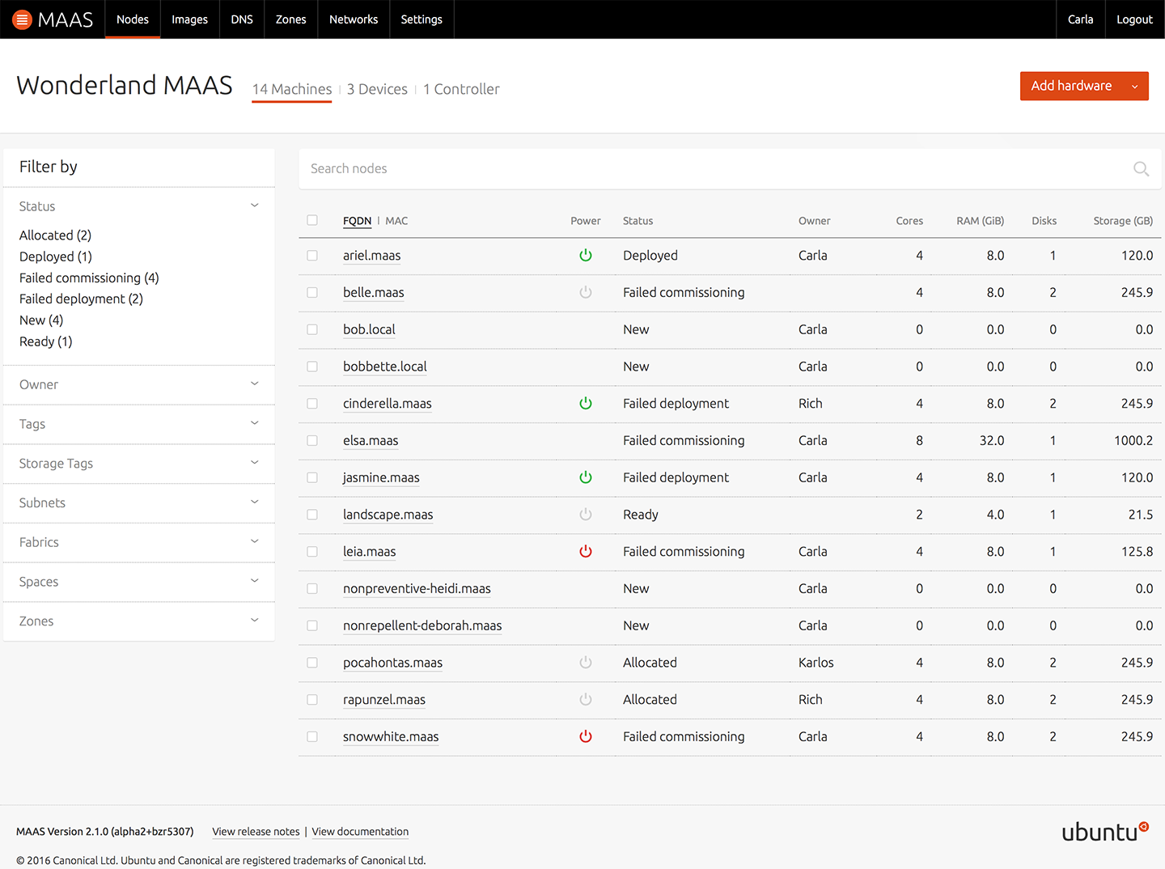This screenshot has width=1165, height=869.
Task: Collapse the Status filter section
Action: (x=139, y=206)
